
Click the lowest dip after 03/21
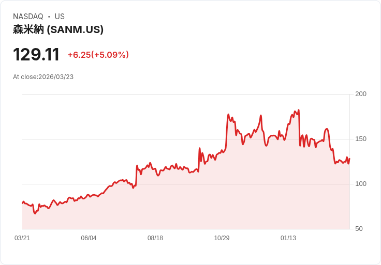(35, 213)
